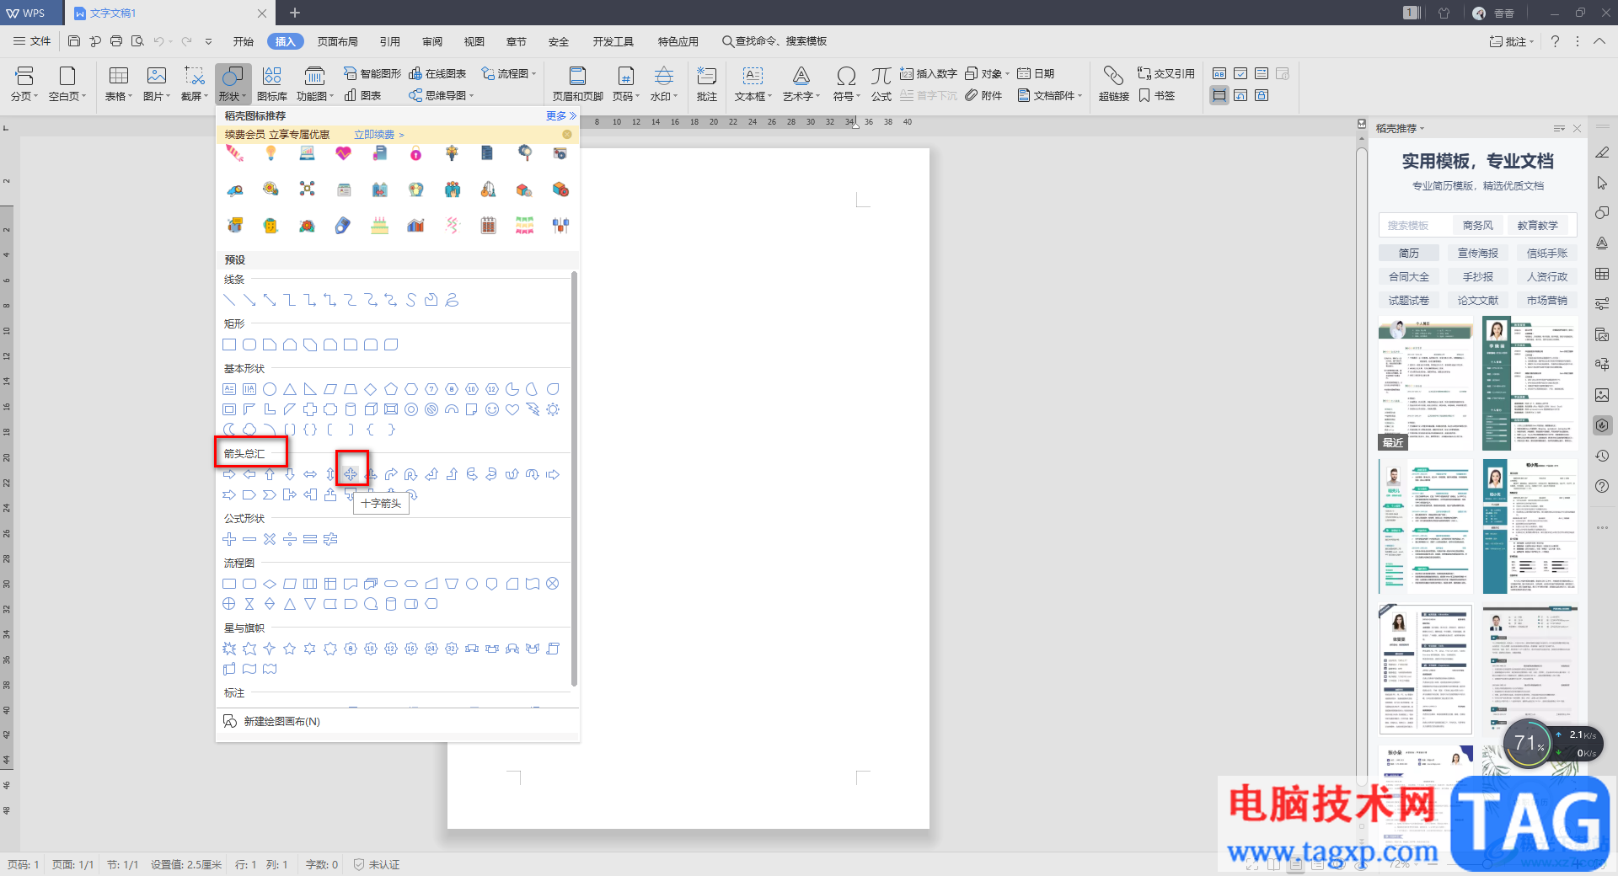1618x876 pixels.
Task: Click the 批注 comment icon in the ribbon
Action: coord(707,84)
